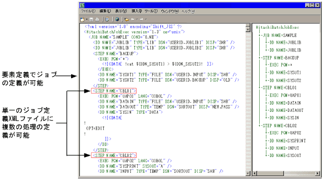This screenshot has height=181, width=324.
Task: Select DD NAME=SYSIN tree node
Action: [284, 118]
